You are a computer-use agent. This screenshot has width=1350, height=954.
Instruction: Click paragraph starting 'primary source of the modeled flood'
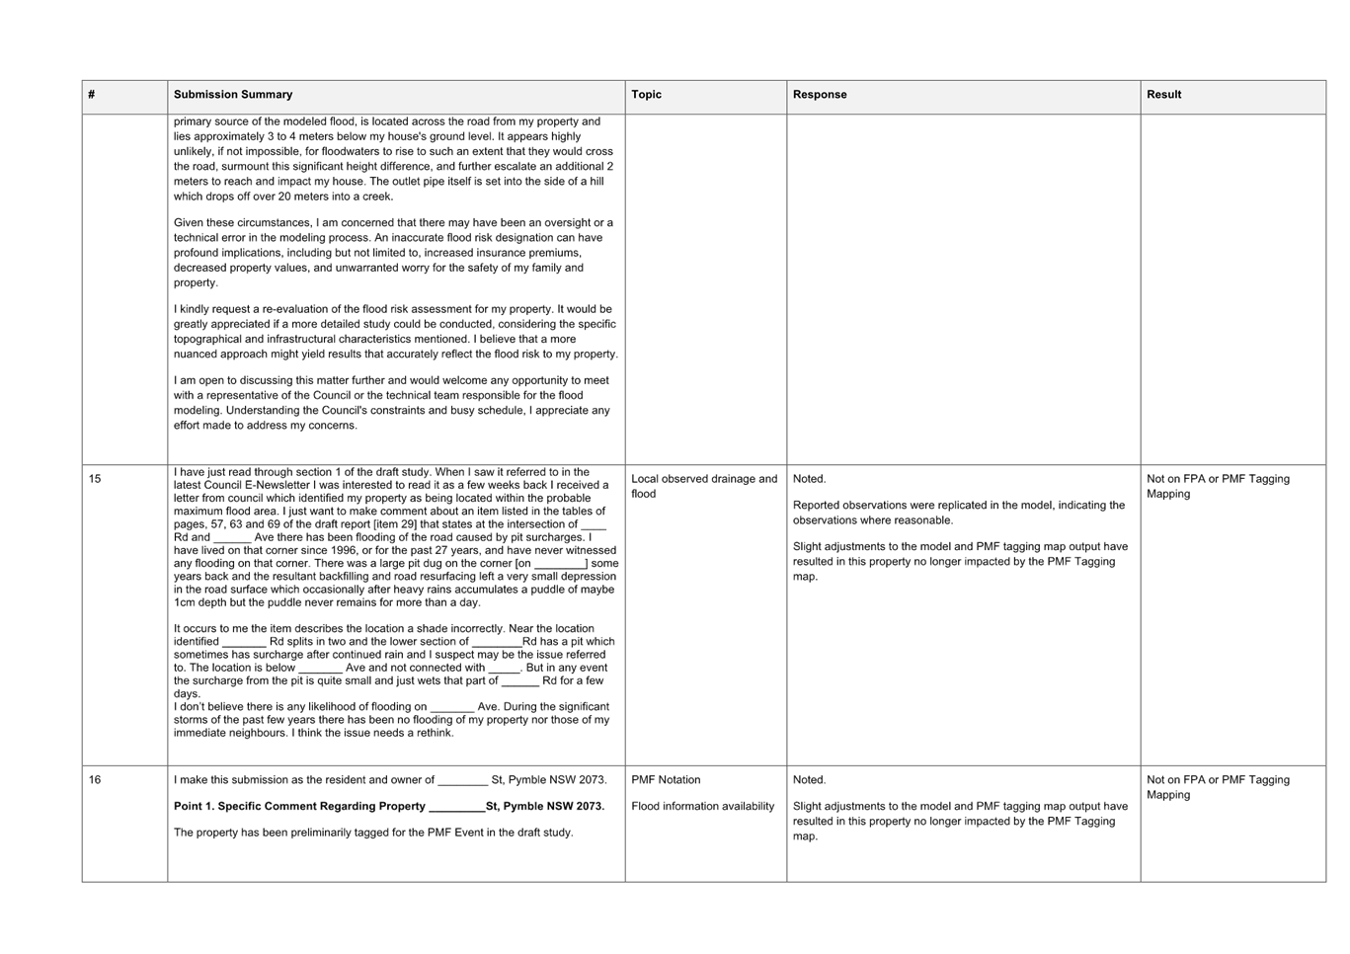click(x=394, y=159)
